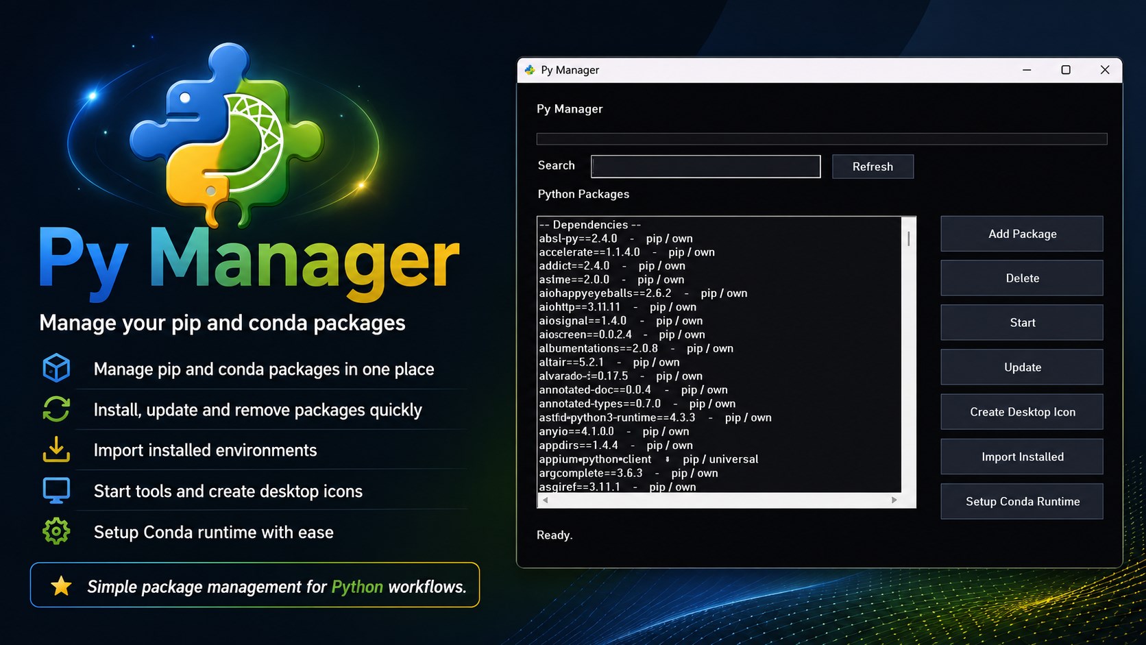1146x645 pixels.
Task: Select the aiosignal==1.4.0 row
Action: coord(719,321)
